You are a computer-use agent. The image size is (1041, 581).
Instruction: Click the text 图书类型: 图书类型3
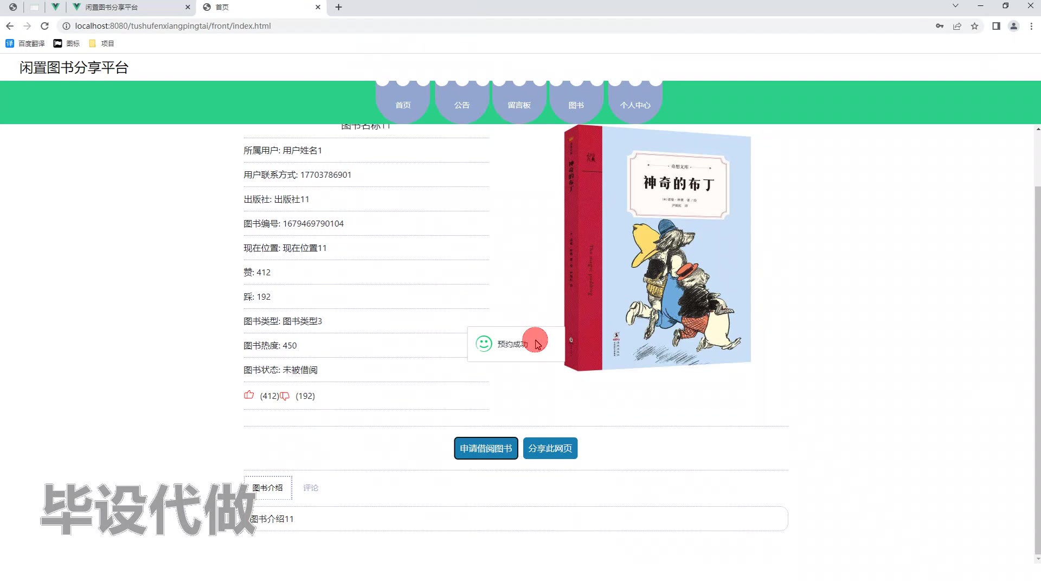pos(282,321)
